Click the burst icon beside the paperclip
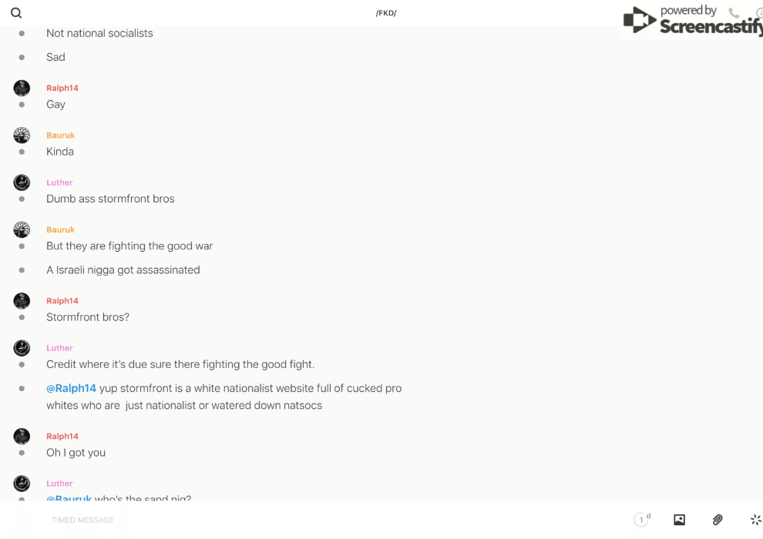The width and height of the screenshot is (763, 539). click(755, 520)
